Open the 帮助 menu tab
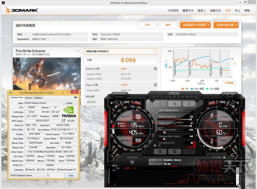 point(247,11)
